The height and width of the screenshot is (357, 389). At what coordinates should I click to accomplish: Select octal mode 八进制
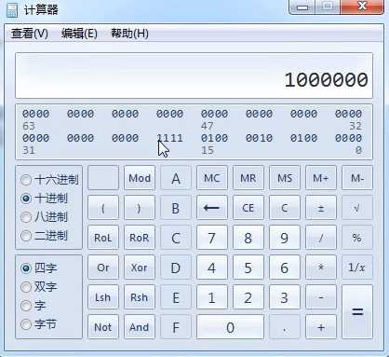[x=44, y=217]
